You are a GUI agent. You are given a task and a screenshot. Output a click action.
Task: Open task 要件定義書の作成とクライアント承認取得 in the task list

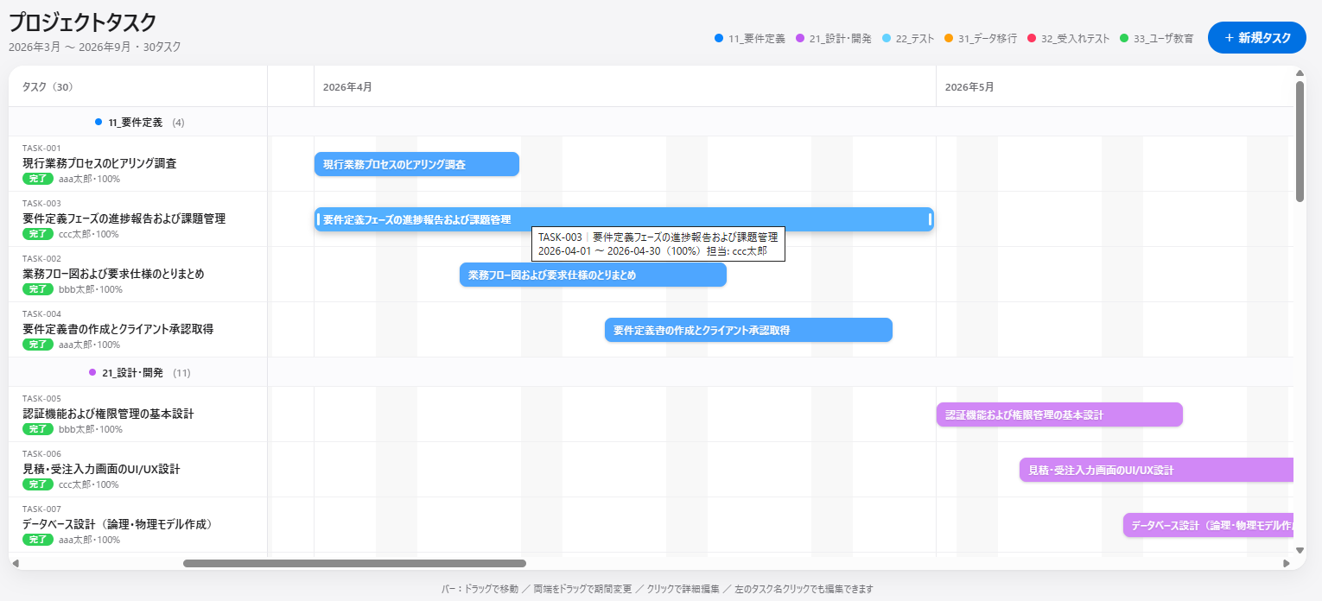point(118,329)
